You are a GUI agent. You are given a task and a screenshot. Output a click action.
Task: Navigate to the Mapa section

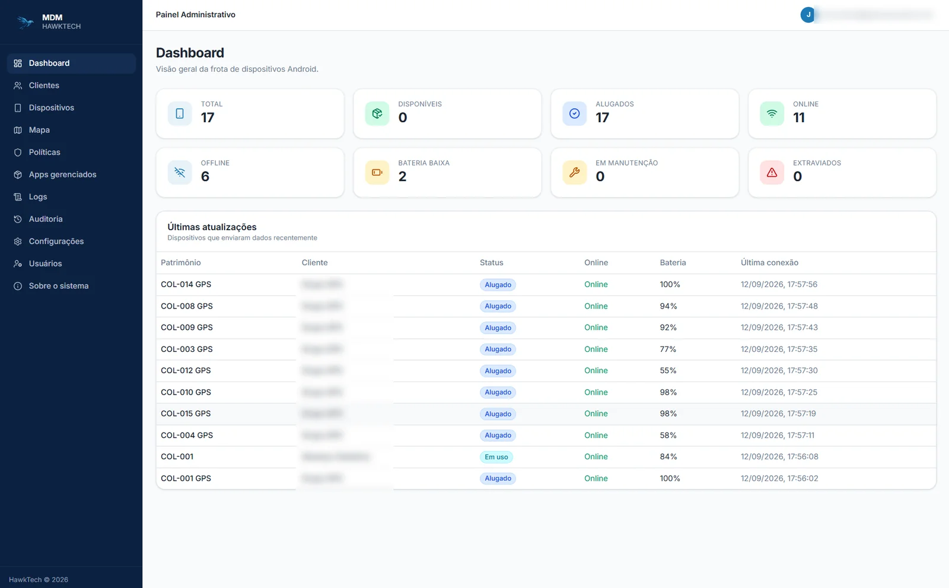click(71, 130)
